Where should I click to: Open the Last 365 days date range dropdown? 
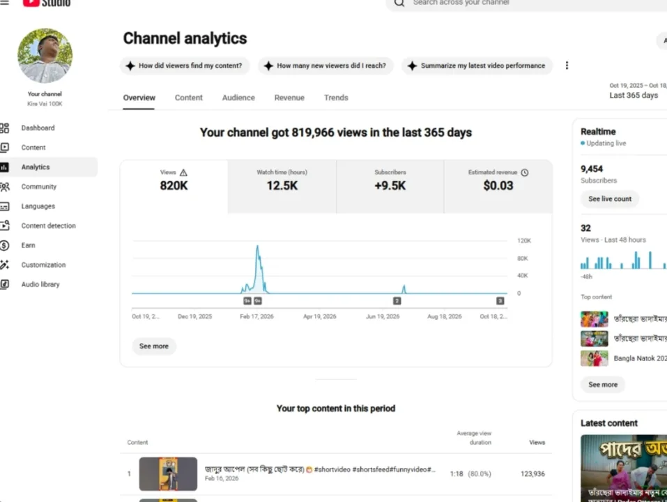coord(637,91)
